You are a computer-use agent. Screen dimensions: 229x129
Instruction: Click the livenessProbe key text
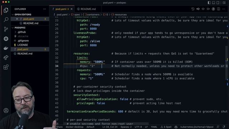(x=84, y=33)
